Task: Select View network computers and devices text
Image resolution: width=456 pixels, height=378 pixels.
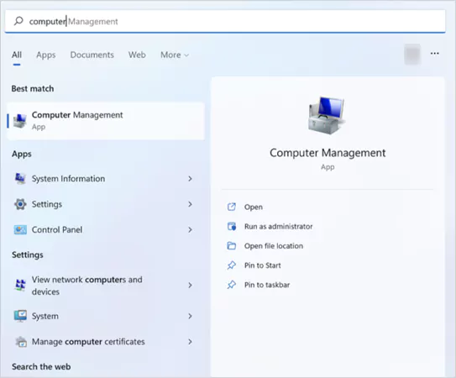Action: [x=87, y=286]
